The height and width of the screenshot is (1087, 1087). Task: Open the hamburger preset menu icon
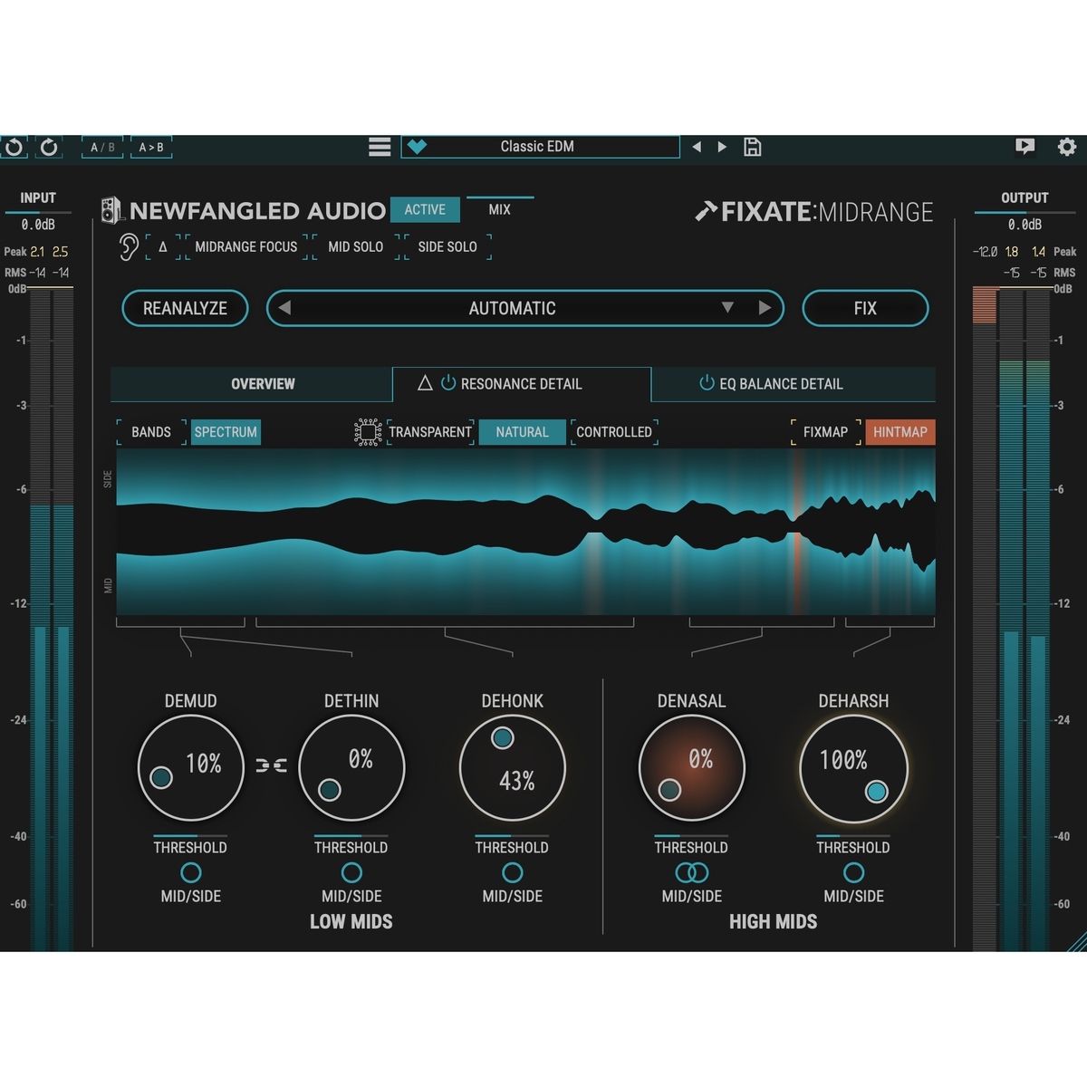[380, 147]
